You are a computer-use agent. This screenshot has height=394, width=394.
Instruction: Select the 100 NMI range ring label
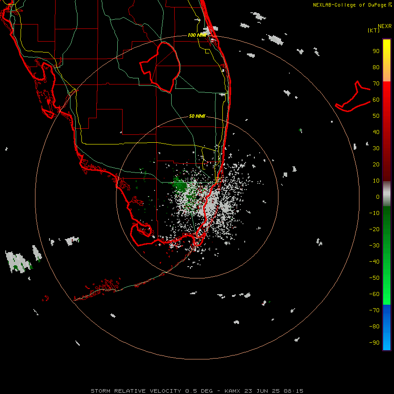(x=197, y=35)
